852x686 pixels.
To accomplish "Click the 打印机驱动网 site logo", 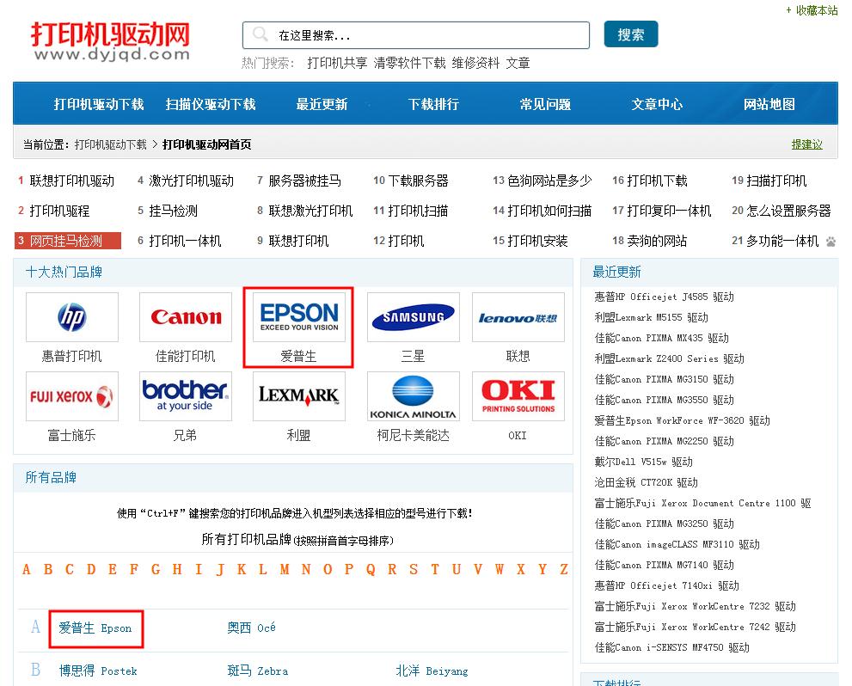I will [x=111, y=41].
